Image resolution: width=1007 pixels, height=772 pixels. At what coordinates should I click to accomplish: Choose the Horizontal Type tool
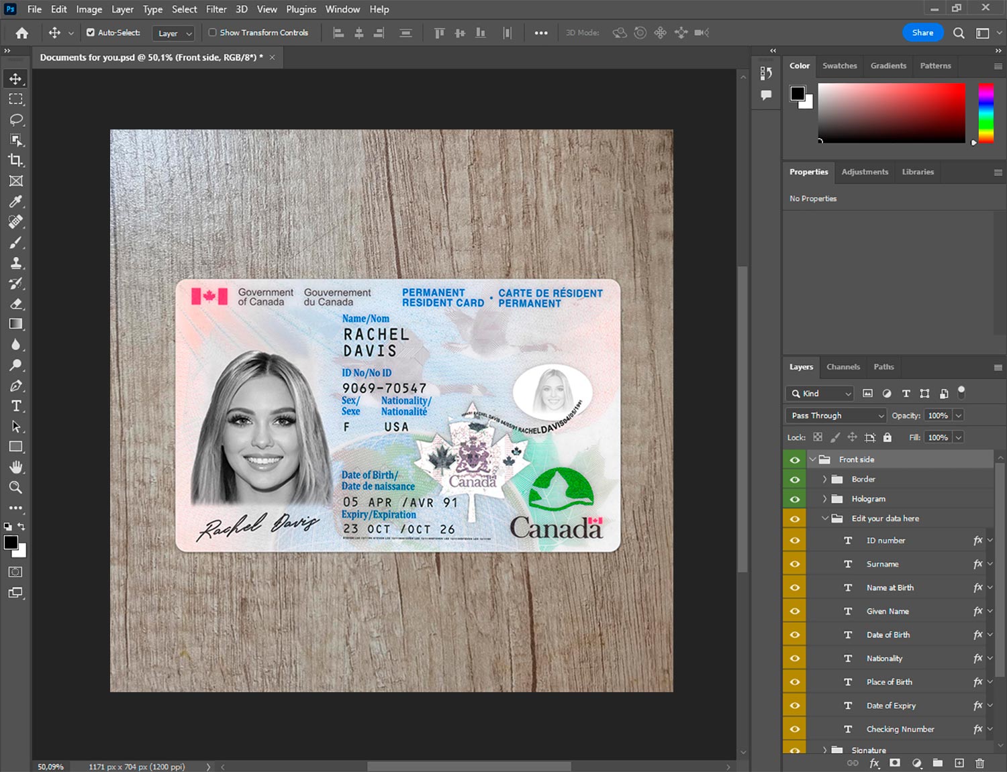click(x=15, y=406)
